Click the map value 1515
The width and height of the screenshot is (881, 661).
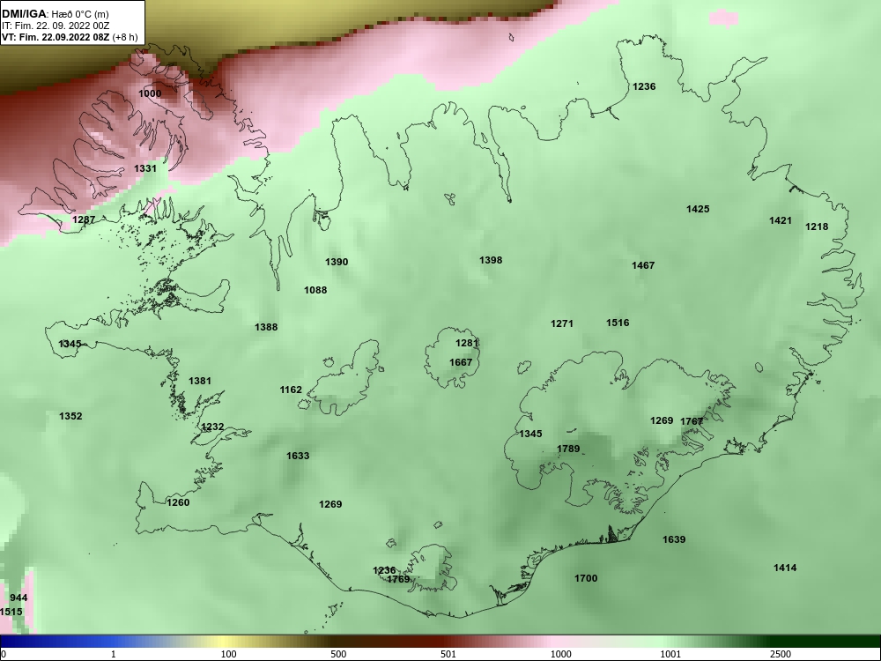[11, 612]
